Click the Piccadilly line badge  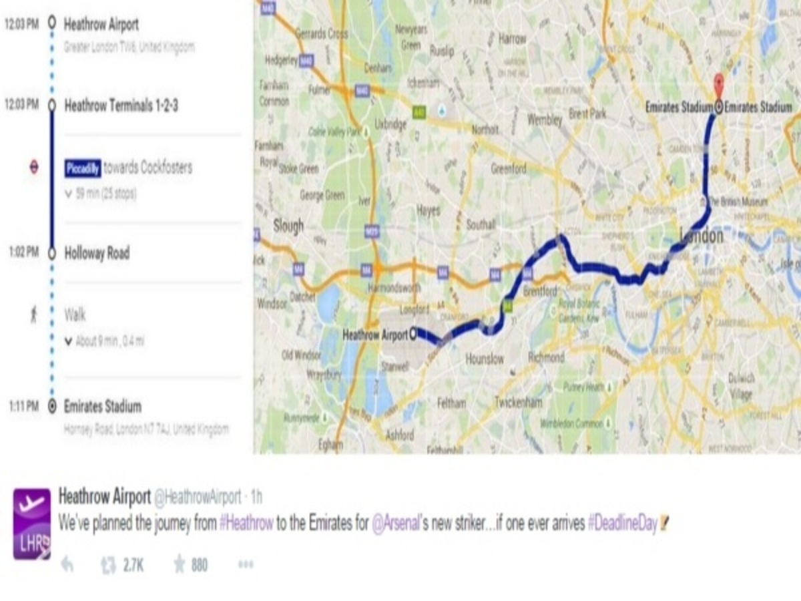coord(83,168)
